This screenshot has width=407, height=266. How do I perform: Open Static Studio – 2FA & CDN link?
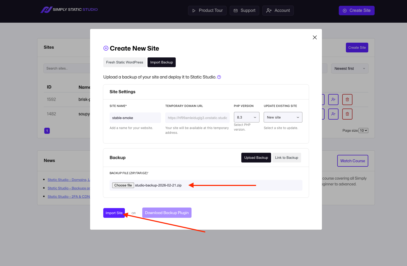coord(69,196)
